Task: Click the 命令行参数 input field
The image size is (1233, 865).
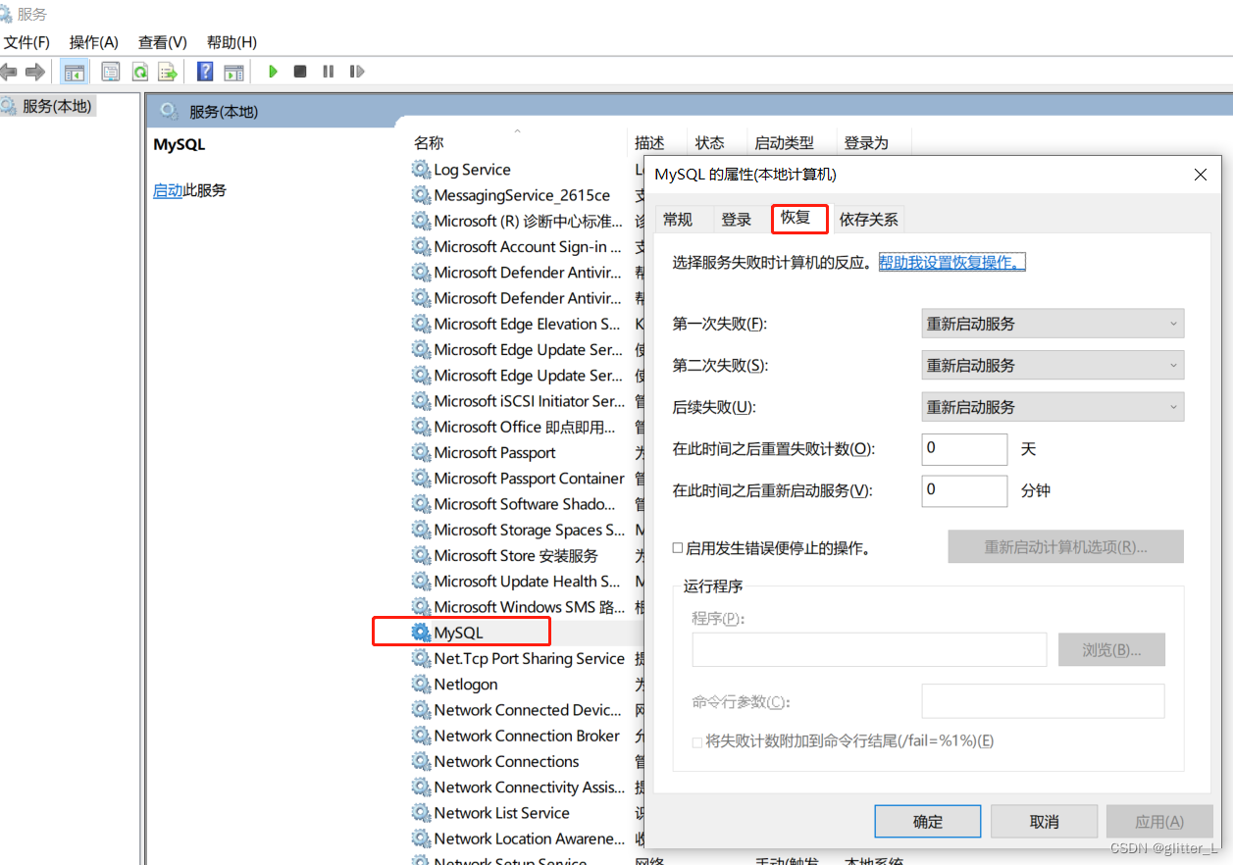Action: pos(1043,701)
